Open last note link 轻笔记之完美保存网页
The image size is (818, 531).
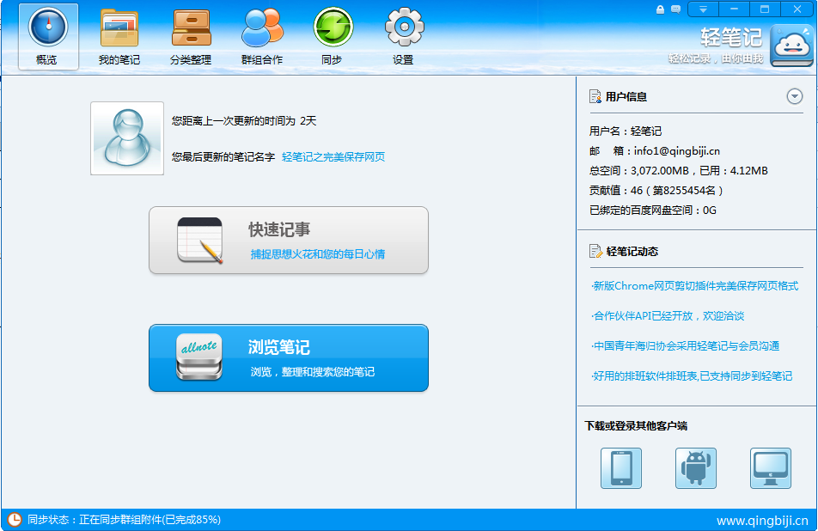(x=333, y=157)
